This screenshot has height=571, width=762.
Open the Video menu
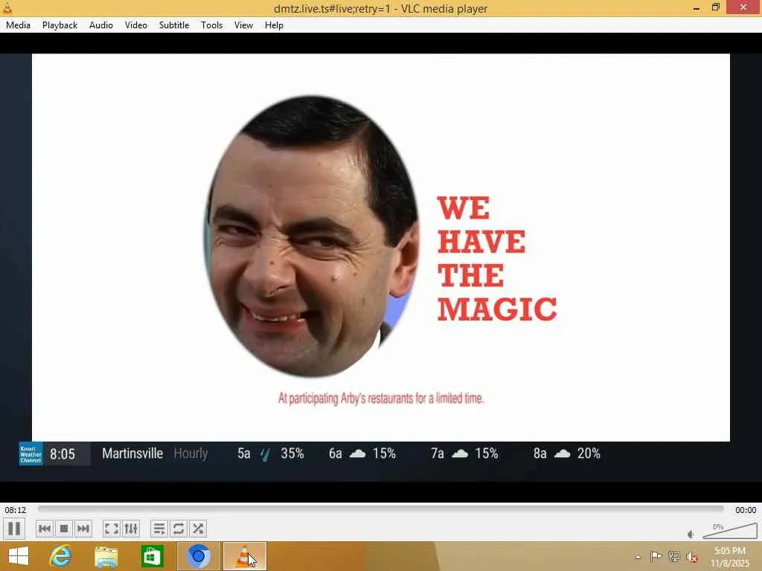pyautogui.click(x=136, y=25)
